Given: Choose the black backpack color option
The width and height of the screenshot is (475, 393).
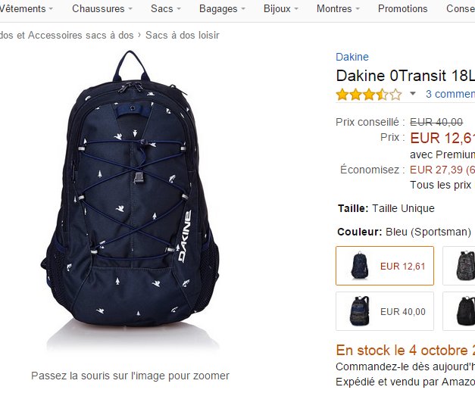Looking at the screenshot, I should 459,311.
